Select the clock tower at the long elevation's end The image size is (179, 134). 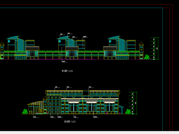[141, 51]
